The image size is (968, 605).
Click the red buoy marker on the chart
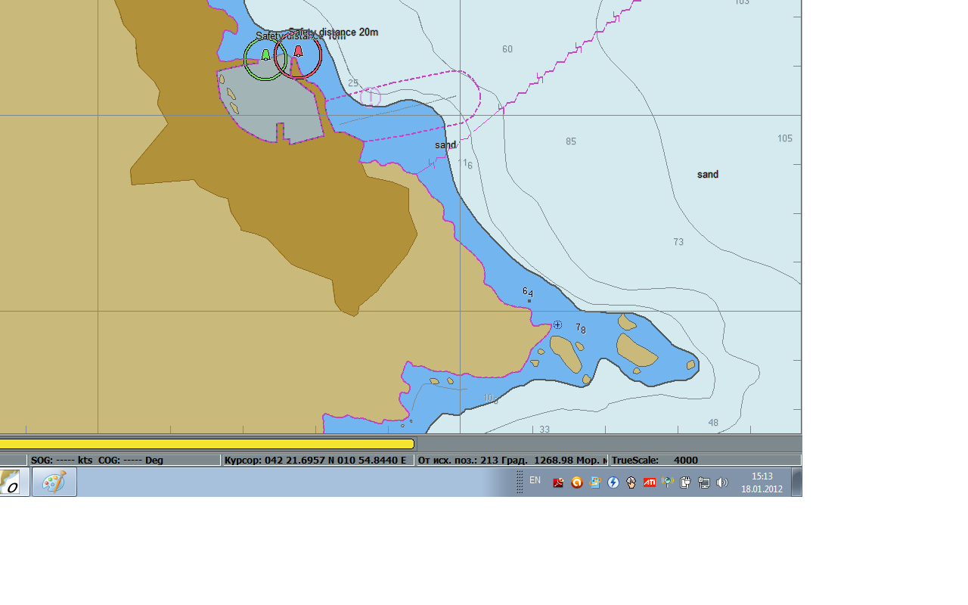point(298,52)
